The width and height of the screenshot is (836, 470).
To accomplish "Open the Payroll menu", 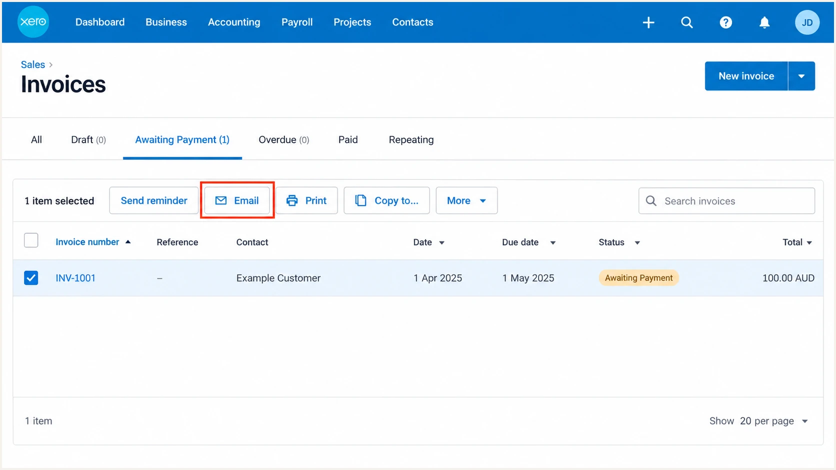I will [x=297, y=22].
